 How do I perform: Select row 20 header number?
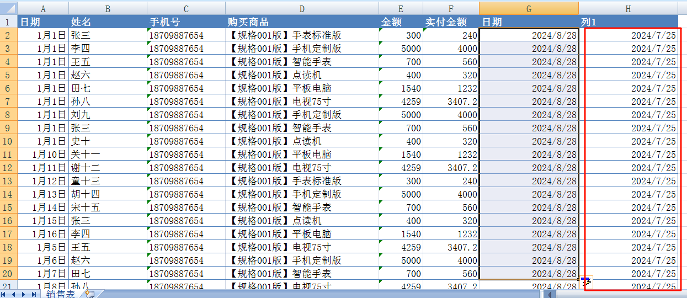tap(9, 274)
